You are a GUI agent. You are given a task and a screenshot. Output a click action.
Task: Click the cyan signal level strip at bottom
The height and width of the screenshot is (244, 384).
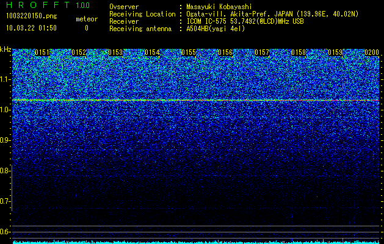click(195, 242)
